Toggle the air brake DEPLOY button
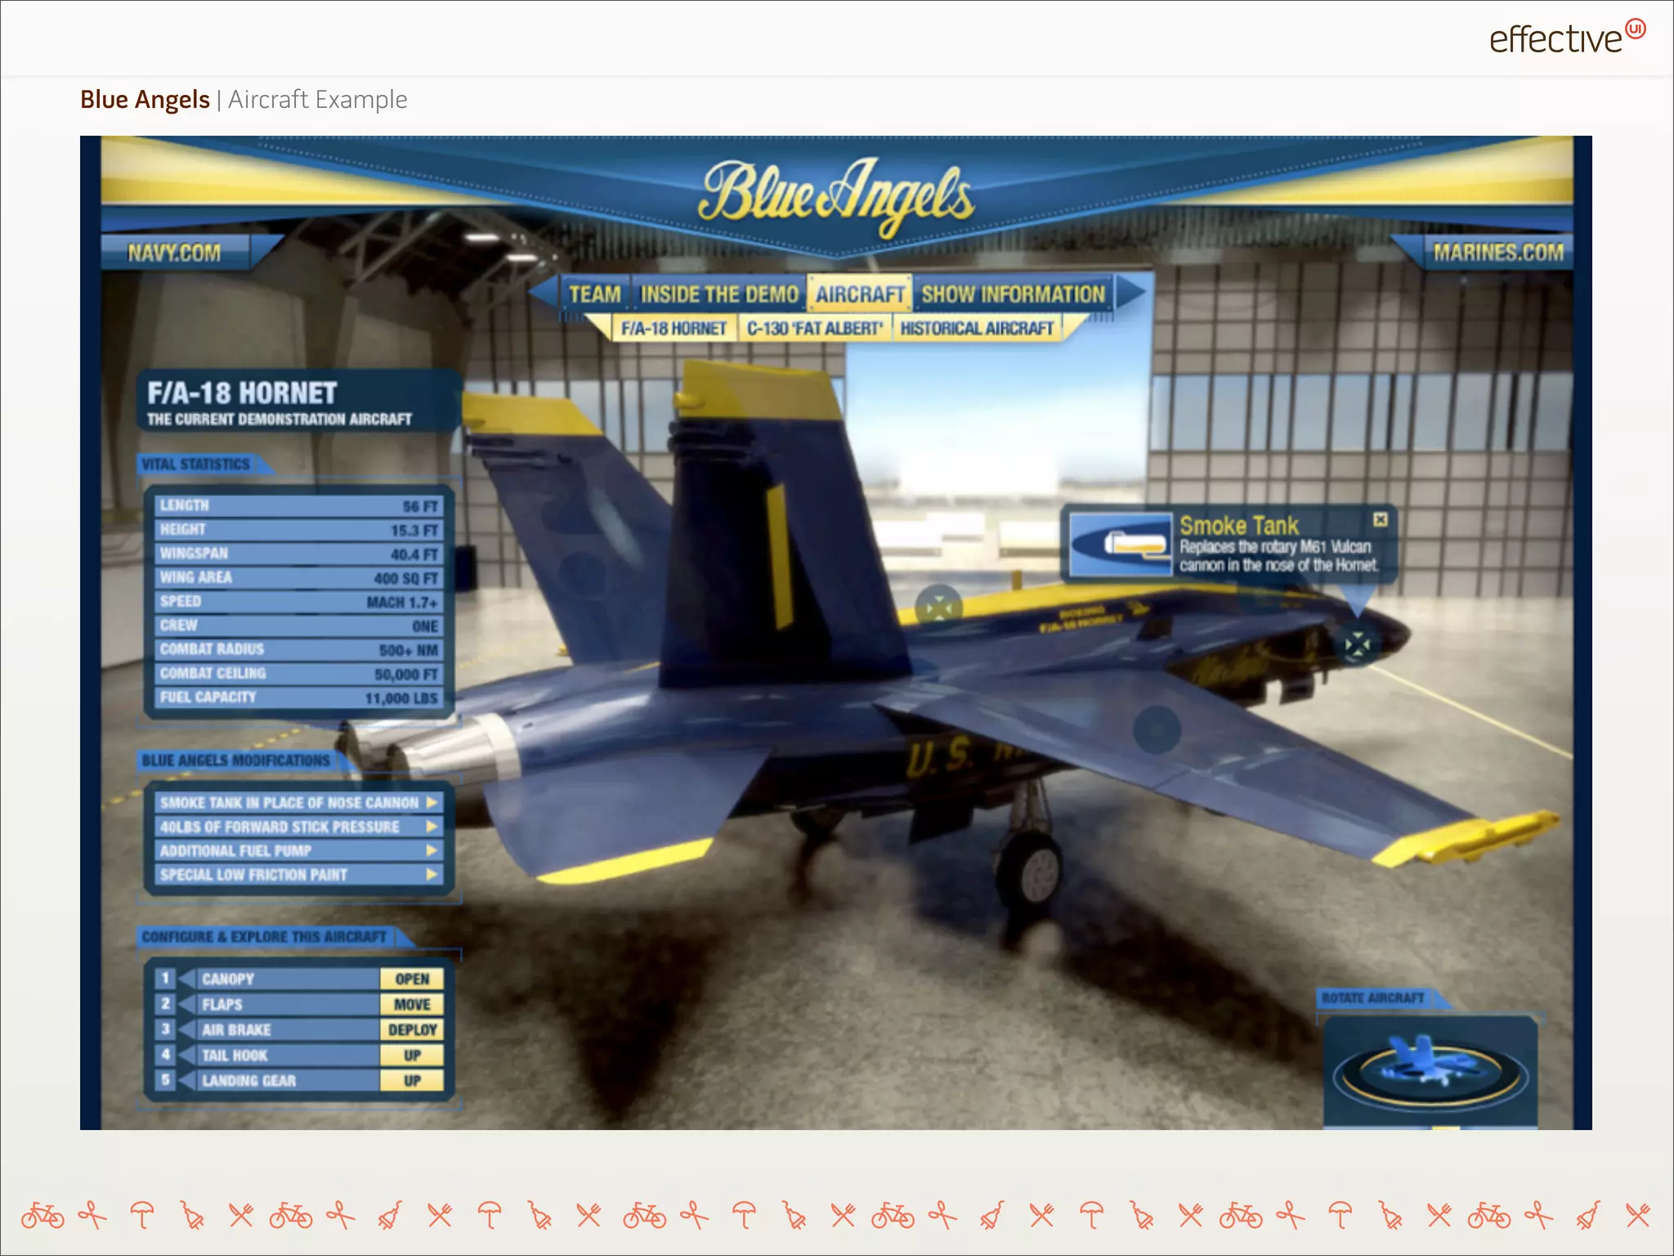This screenshot has height=1256, width=1674. click(x=412, y=1029)
